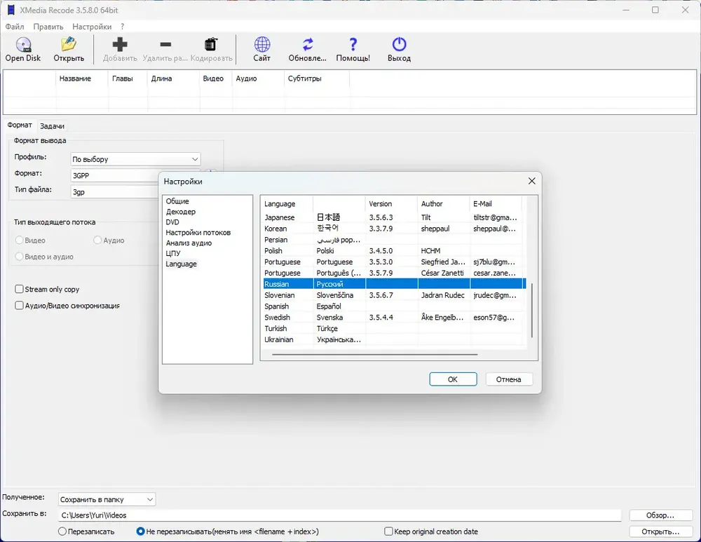Image resolution: width=701 pixels, height=542 pixels.
Task: Click the Помощь question mark icon
Action: [x=353, y=44]
